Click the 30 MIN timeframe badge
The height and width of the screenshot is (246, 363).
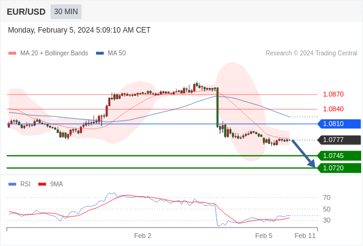point(66,12)
